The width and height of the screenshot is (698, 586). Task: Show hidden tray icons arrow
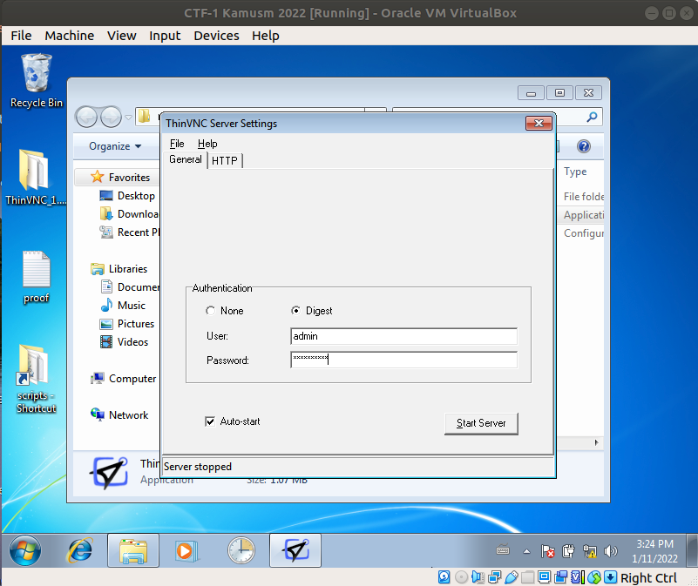pos(526,551)
